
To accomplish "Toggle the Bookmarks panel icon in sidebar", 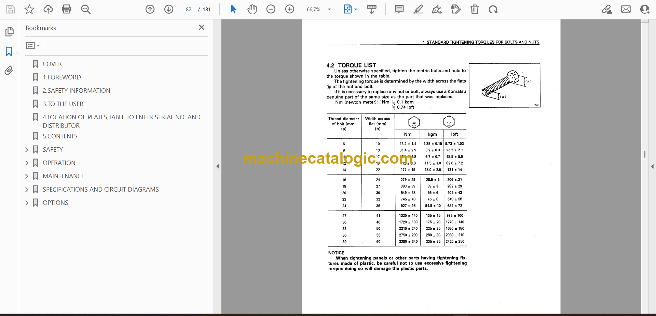I will 9,51.
